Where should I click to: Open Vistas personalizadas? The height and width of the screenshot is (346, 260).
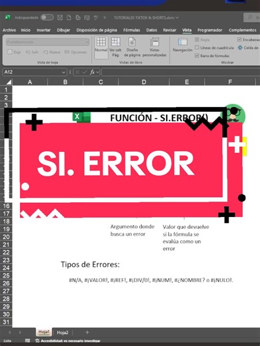coord(155,47)
